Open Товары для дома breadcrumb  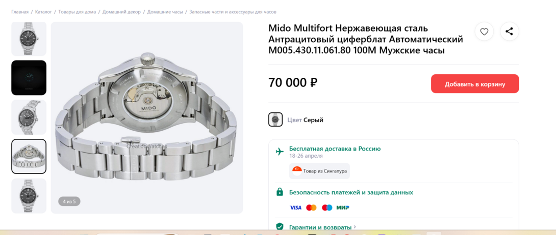(78, 12)
